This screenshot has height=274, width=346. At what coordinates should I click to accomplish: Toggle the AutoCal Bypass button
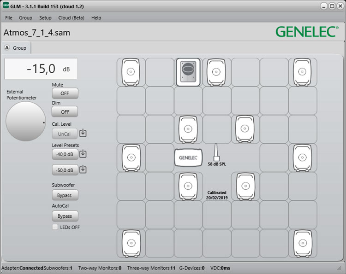(65, 216)
